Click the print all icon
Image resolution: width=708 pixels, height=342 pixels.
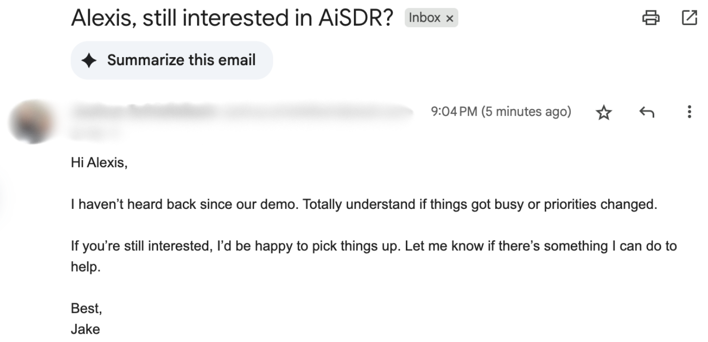click(x=650, y=18)
